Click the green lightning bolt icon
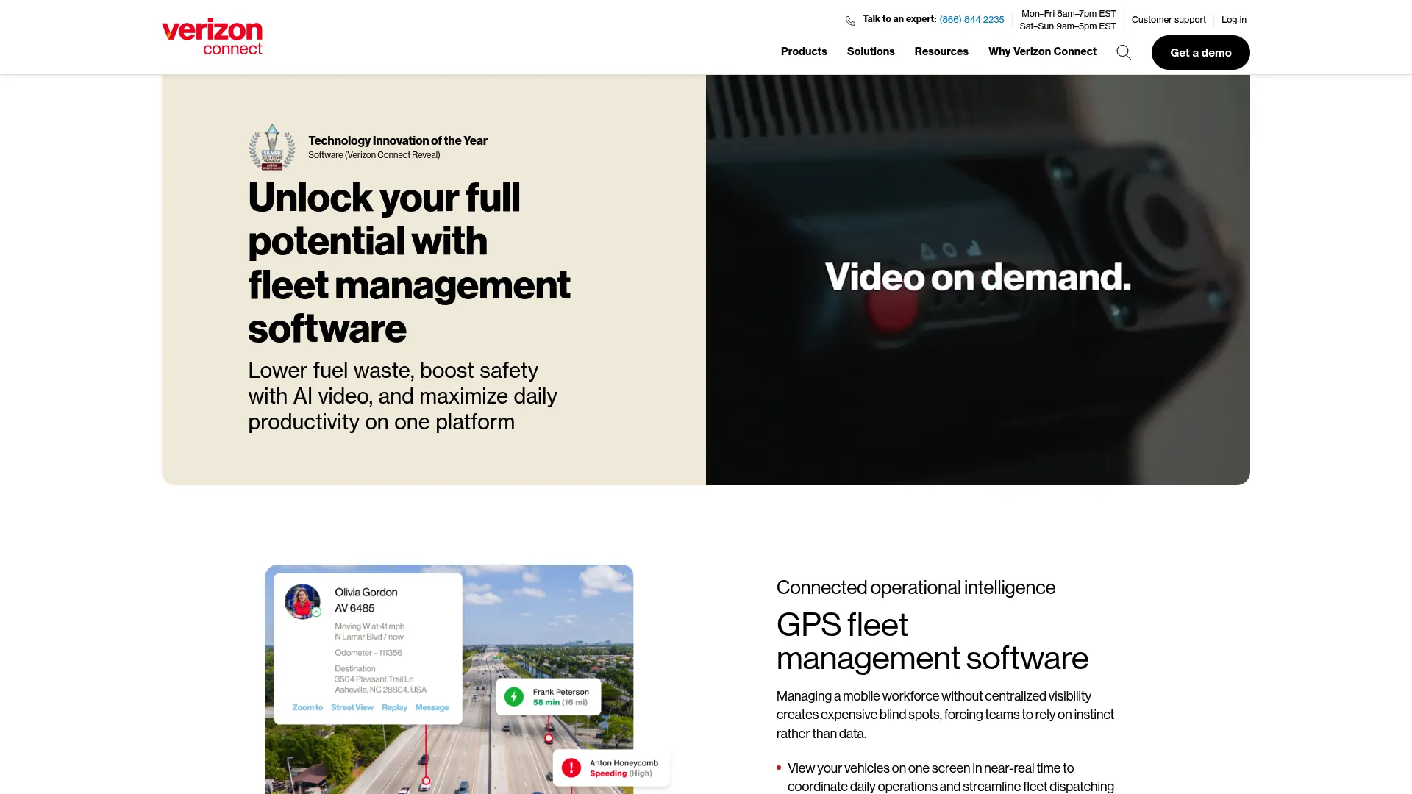 point(514,697)
